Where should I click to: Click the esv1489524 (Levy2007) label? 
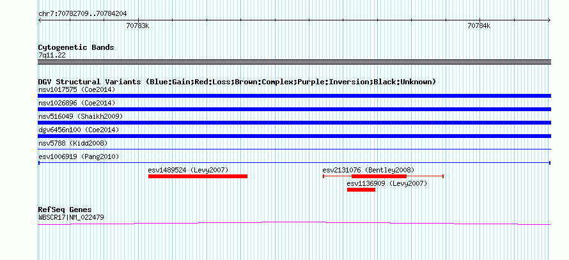(188, 170)
